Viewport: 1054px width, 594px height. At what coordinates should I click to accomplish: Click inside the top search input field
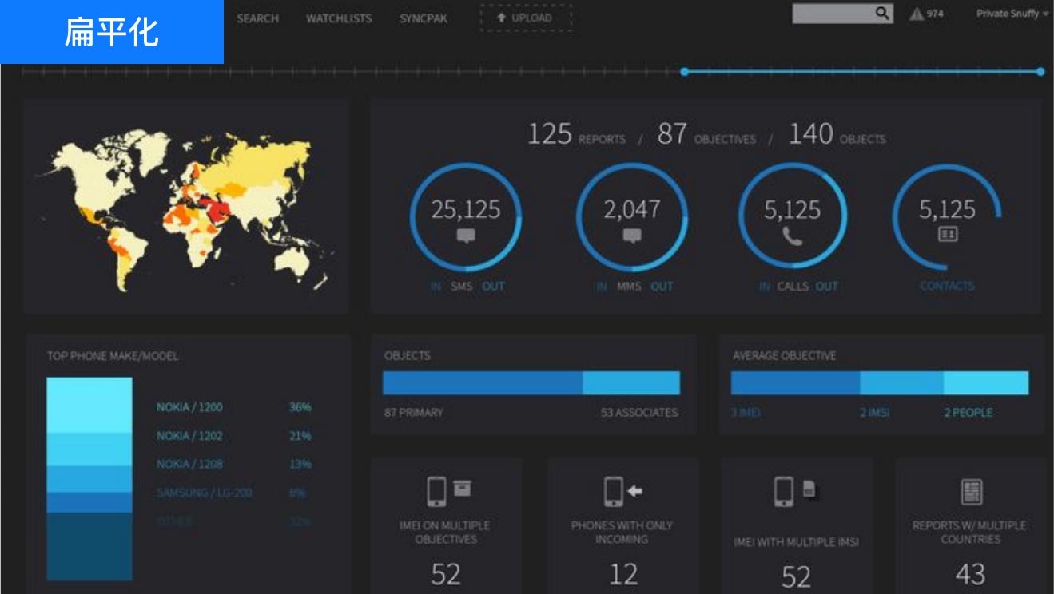[831, 14]
